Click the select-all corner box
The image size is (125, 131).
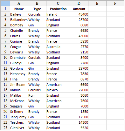5,3
